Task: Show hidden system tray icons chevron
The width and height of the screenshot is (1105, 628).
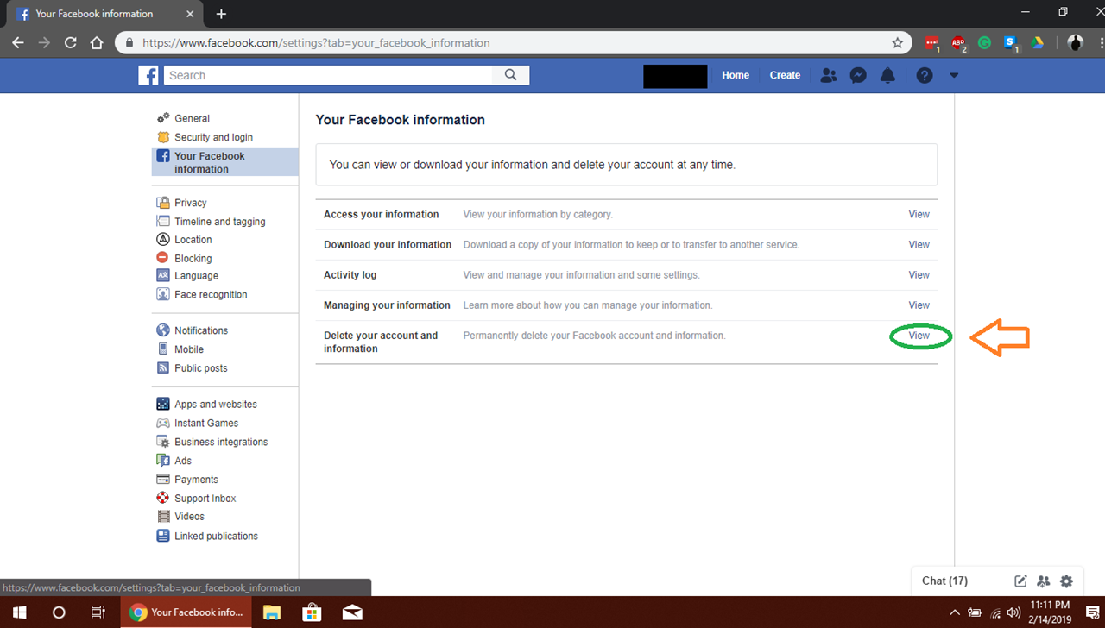Action: point(955,612)
